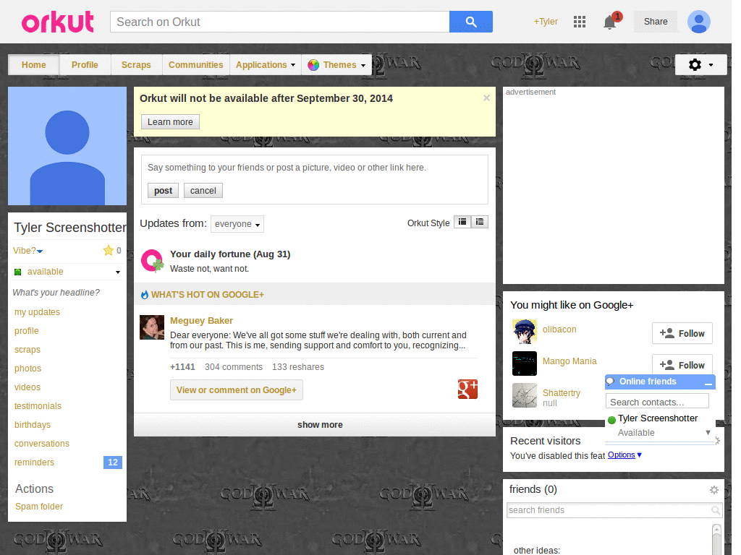Click What's your headline? text
Viewport: 741px width, 555px height.
click(56, 293)
